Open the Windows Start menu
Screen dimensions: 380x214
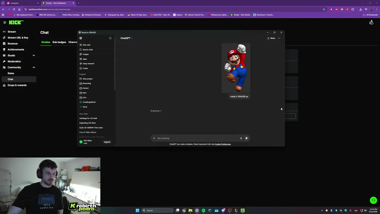point(137,210)
